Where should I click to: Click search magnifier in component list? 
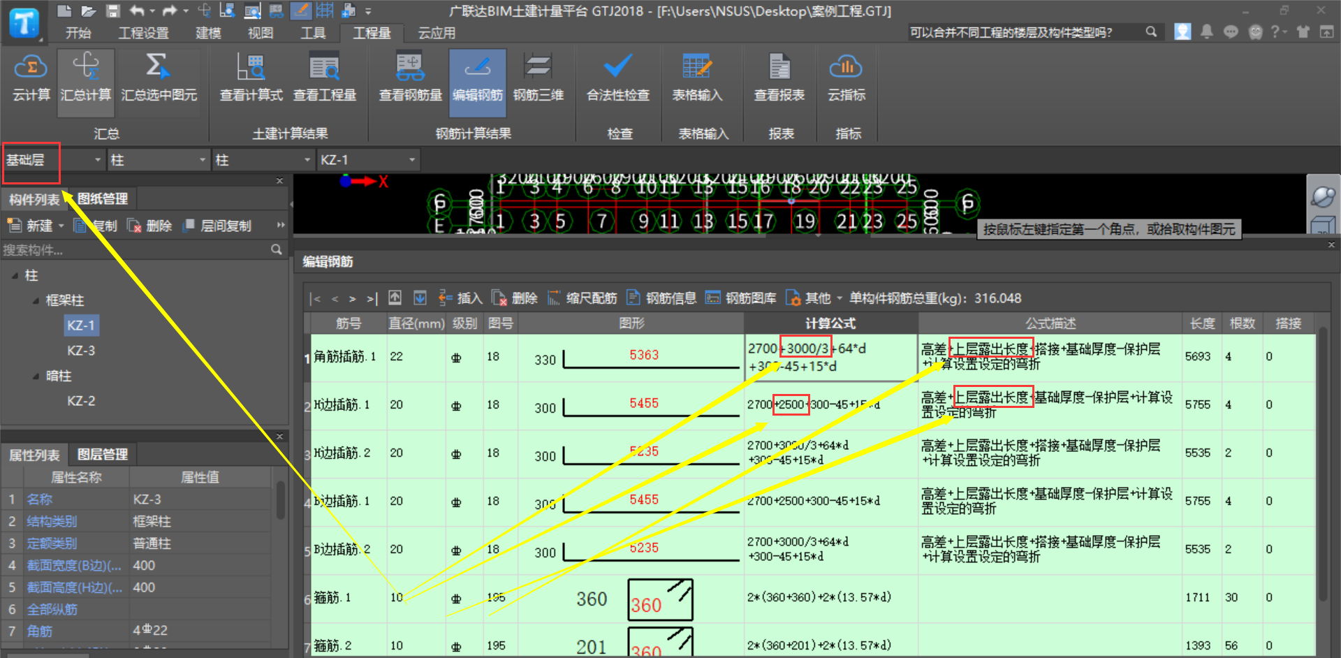(x=277, y=249)
